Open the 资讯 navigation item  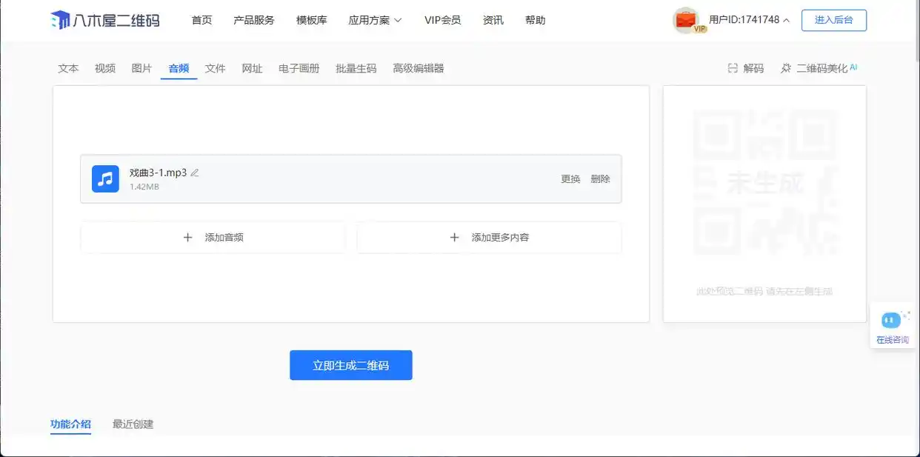(x=493, y=20)
